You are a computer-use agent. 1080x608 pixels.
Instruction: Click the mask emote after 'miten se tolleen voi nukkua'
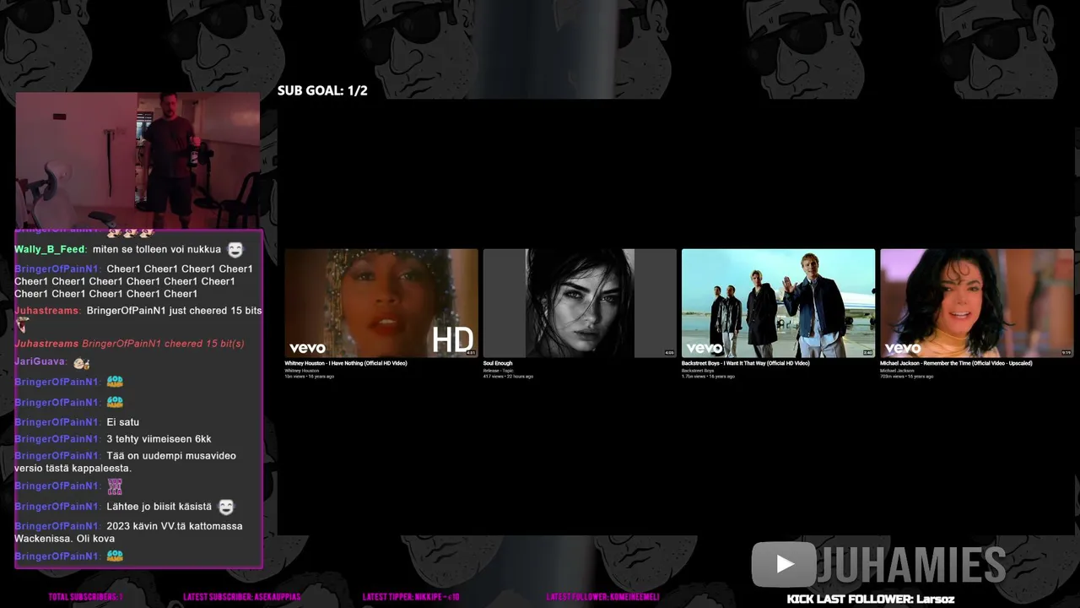[235, 250]
